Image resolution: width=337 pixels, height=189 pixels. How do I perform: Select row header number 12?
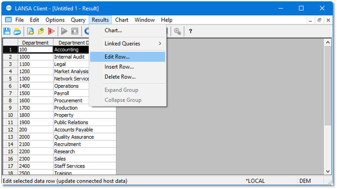coord(10,130)
